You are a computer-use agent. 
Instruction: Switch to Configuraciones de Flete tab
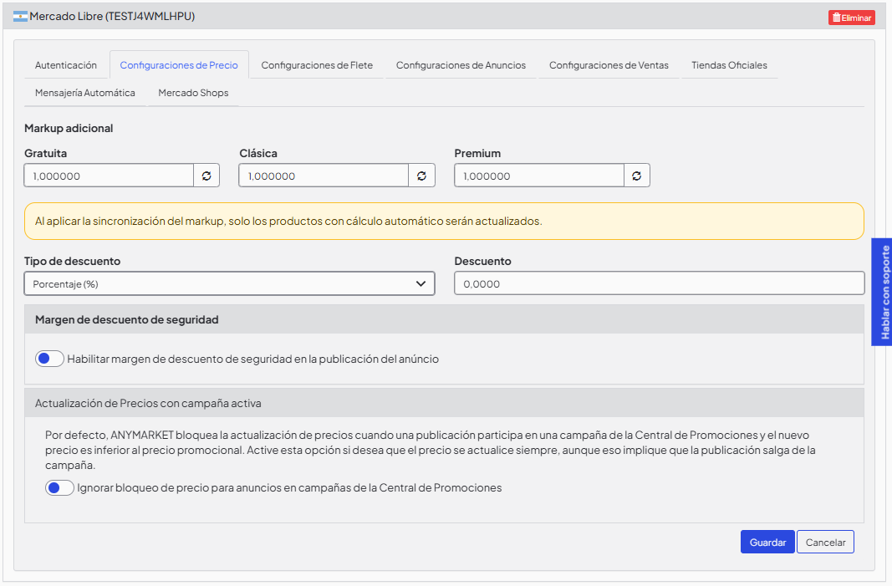tap(317, 65)
